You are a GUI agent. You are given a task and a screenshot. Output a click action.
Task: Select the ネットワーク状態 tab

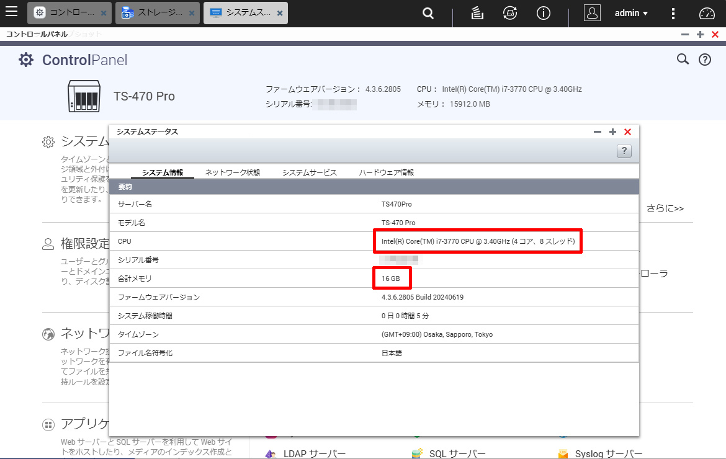click(x=233, y=172)
